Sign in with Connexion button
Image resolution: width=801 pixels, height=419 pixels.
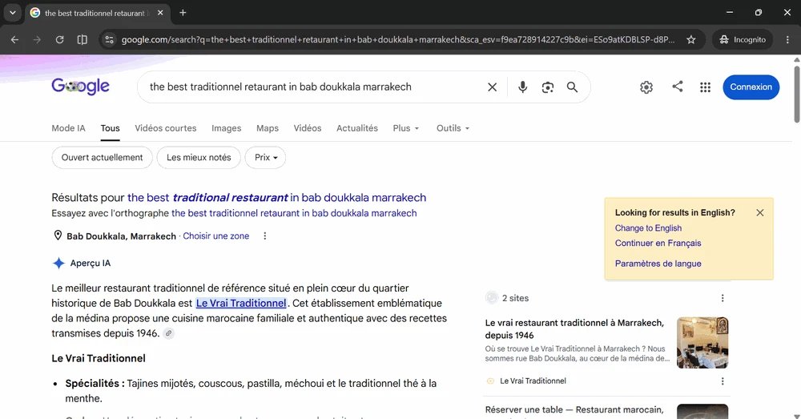point(751,87)
